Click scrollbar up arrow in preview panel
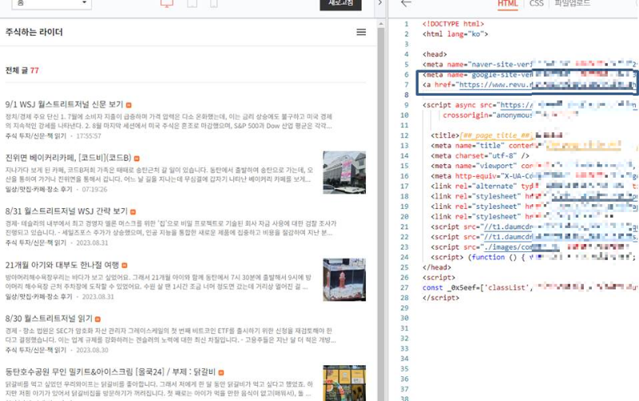 click(381, 24)
